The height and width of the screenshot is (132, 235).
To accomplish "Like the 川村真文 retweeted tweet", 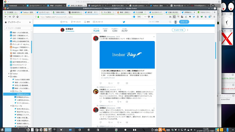I will (118, 102).
